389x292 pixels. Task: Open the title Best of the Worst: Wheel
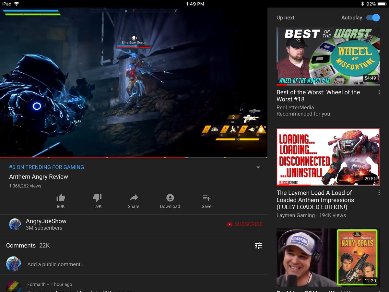pyautogui.click(x=318, y=96)
